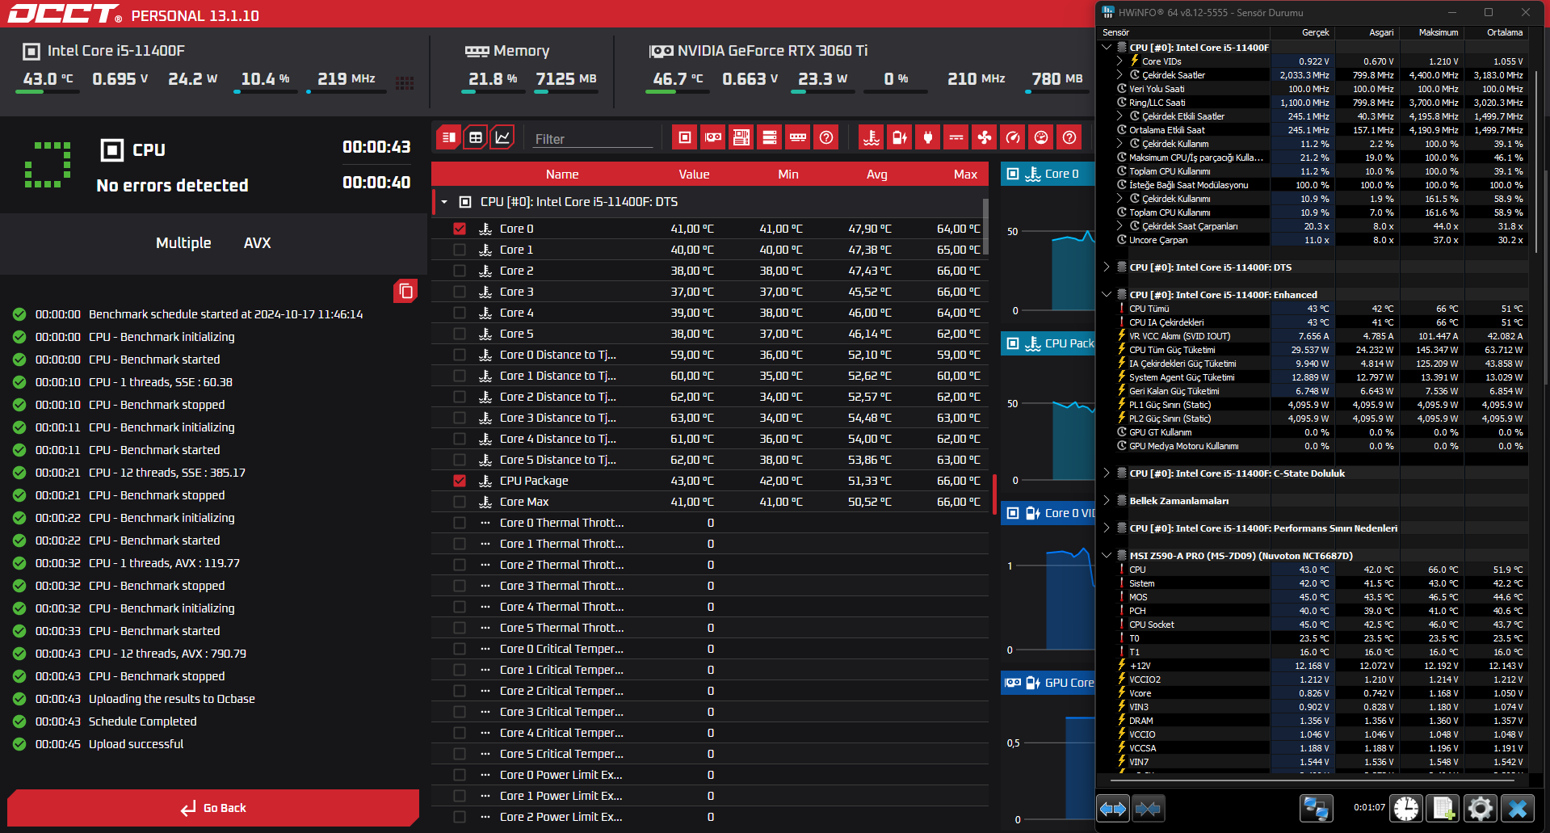Click last question-mark filter for other sensor types
Viewport: 1550px width, 833px height.
point(1069,137)
